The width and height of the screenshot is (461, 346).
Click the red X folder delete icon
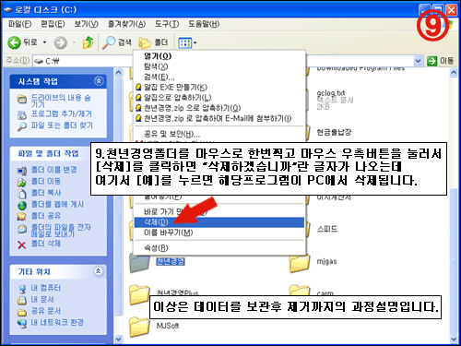pyautogui.click(x=21, y=245)
